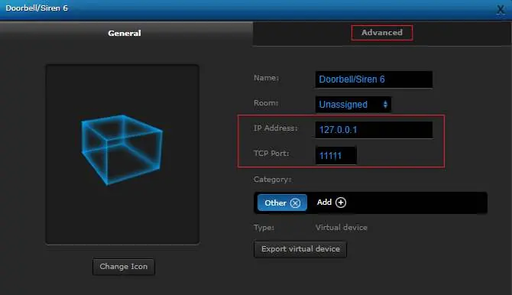Click the IP Address field 127.0.0.1
This screenshot has width=512, height=295.
click(374, 130)
